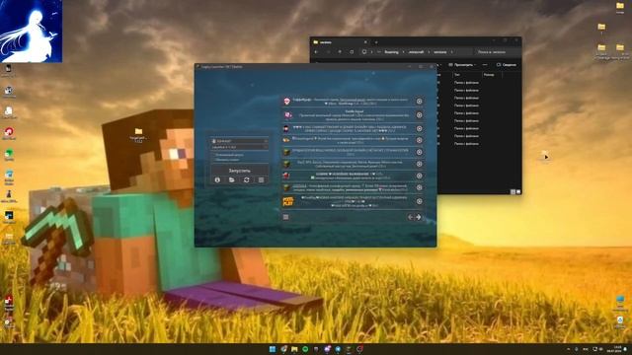
Task: Click the Up arrow in Explorer window
Action: 340,52
